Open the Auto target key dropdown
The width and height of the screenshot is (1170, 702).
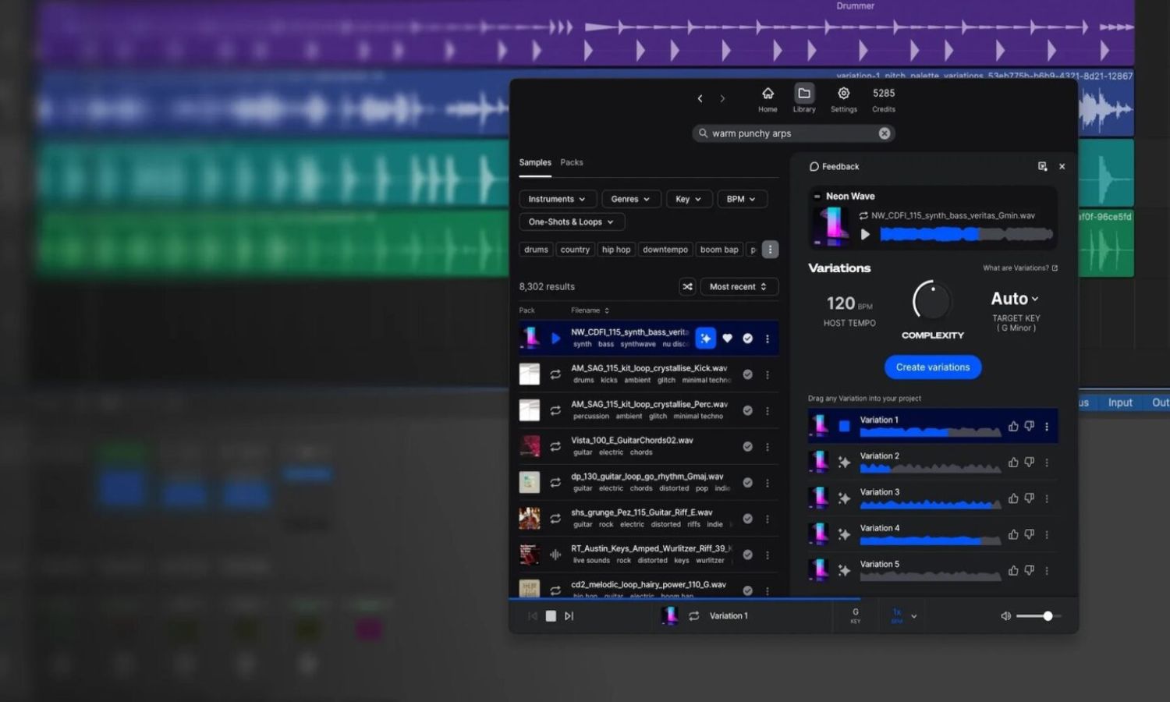pyautogui.click(x=1014, y=300)
